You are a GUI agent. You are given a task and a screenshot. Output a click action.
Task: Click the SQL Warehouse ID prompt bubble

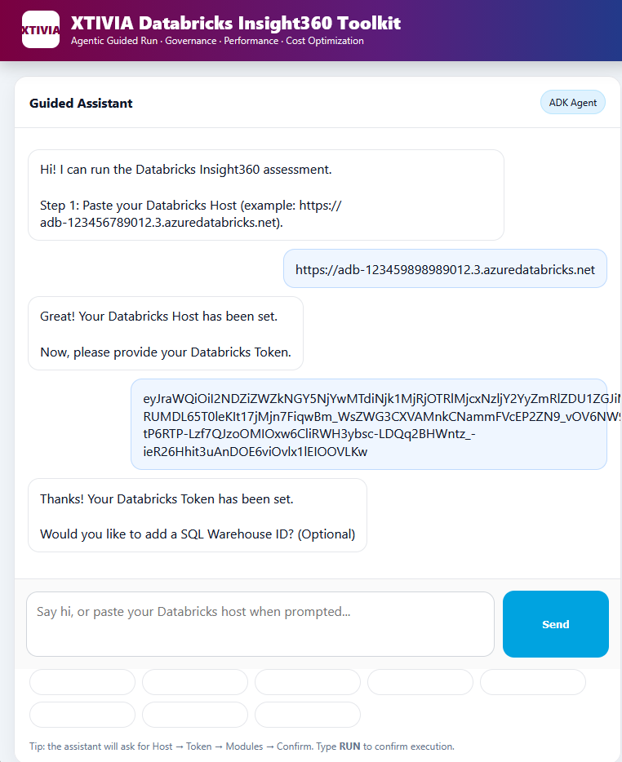tap(198, 515)
